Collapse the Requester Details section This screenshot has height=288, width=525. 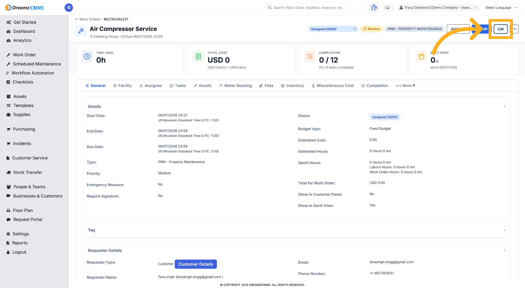coord(504,251)
